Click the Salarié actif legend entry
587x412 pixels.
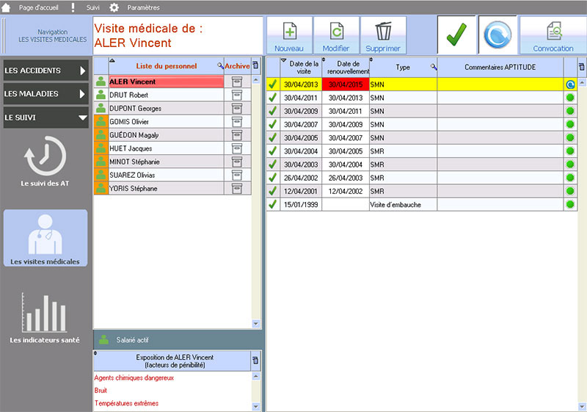click(124, 340)
